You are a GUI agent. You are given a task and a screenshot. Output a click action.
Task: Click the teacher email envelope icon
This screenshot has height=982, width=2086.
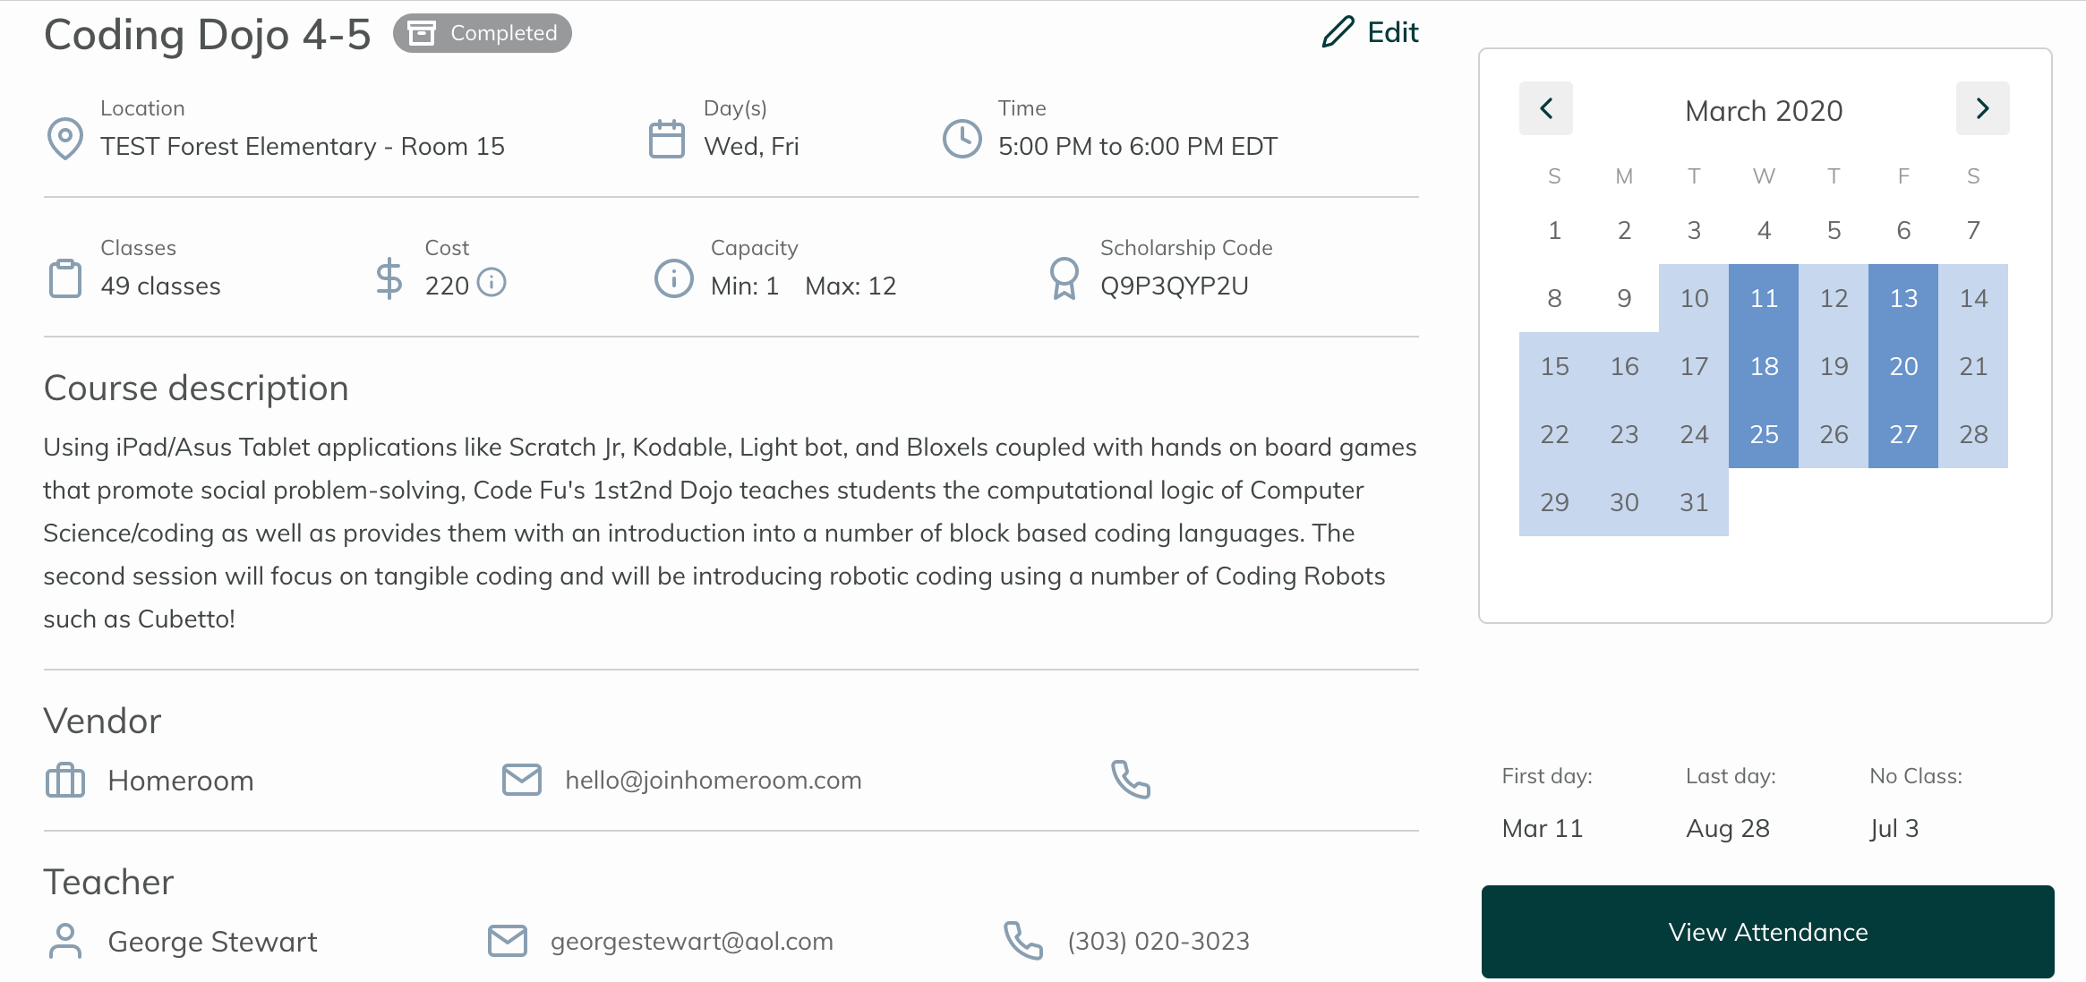508,941
